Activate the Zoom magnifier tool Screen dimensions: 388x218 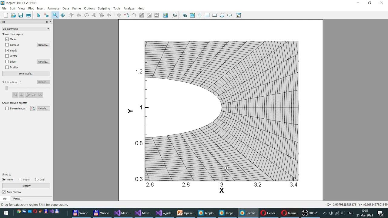[55, 15]
